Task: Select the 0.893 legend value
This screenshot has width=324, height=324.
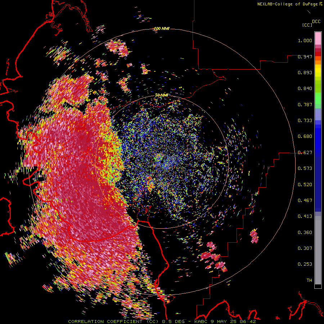Action: pyautogui.click(x=305, y=72)
